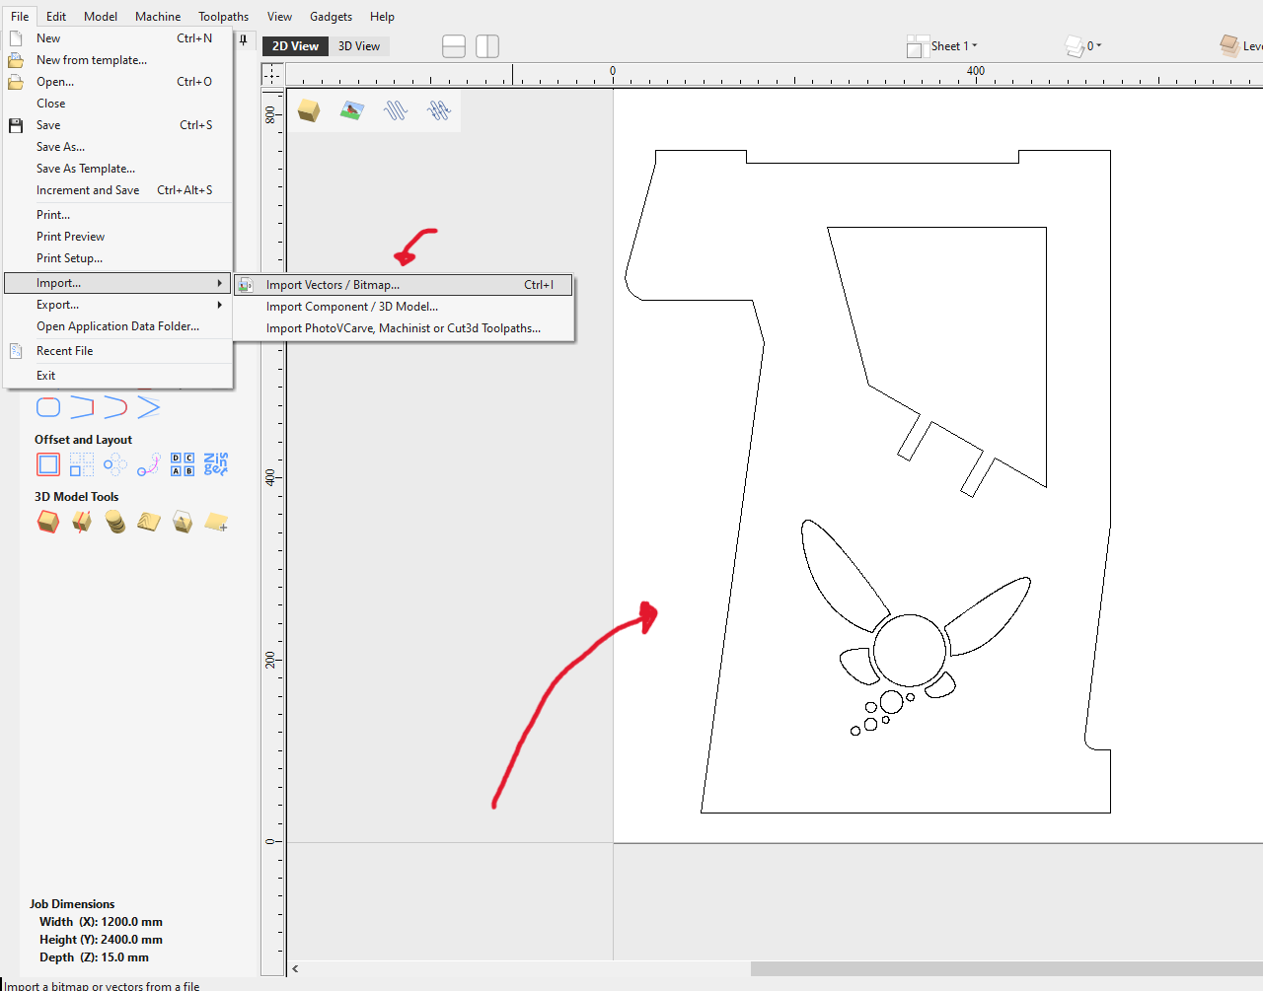Screen dimensions: 1263x991
Task: Choose Import Component / 3D Model
Action: 404,307
